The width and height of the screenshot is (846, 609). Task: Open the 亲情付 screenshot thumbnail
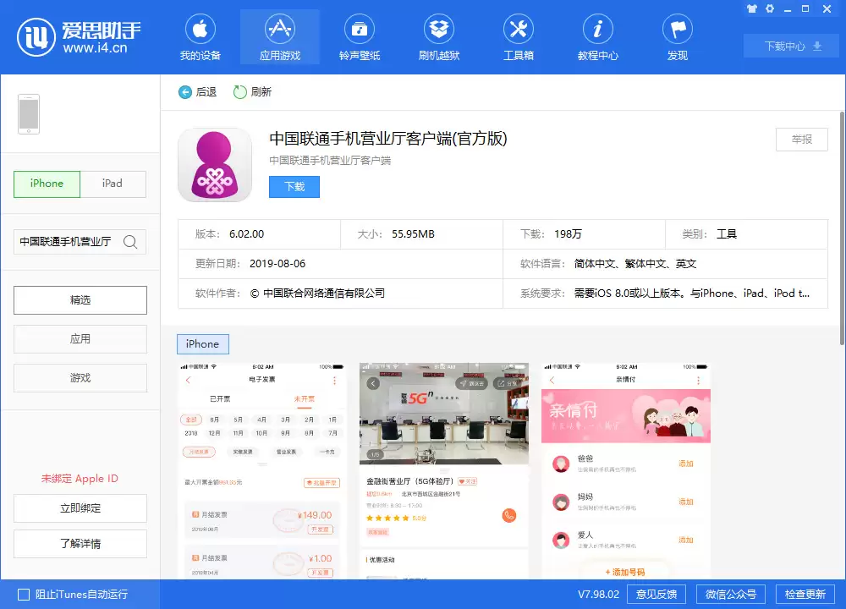pos(626,471)
